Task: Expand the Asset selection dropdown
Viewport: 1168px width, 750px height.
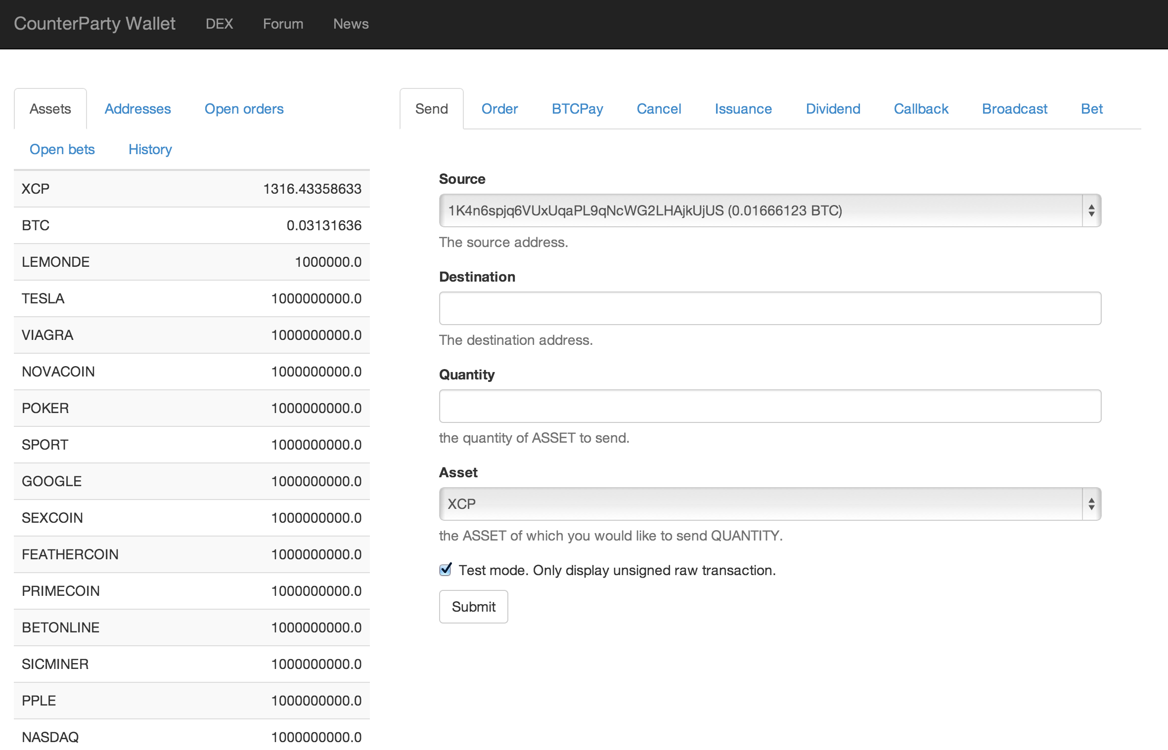Action: [769, 504]
